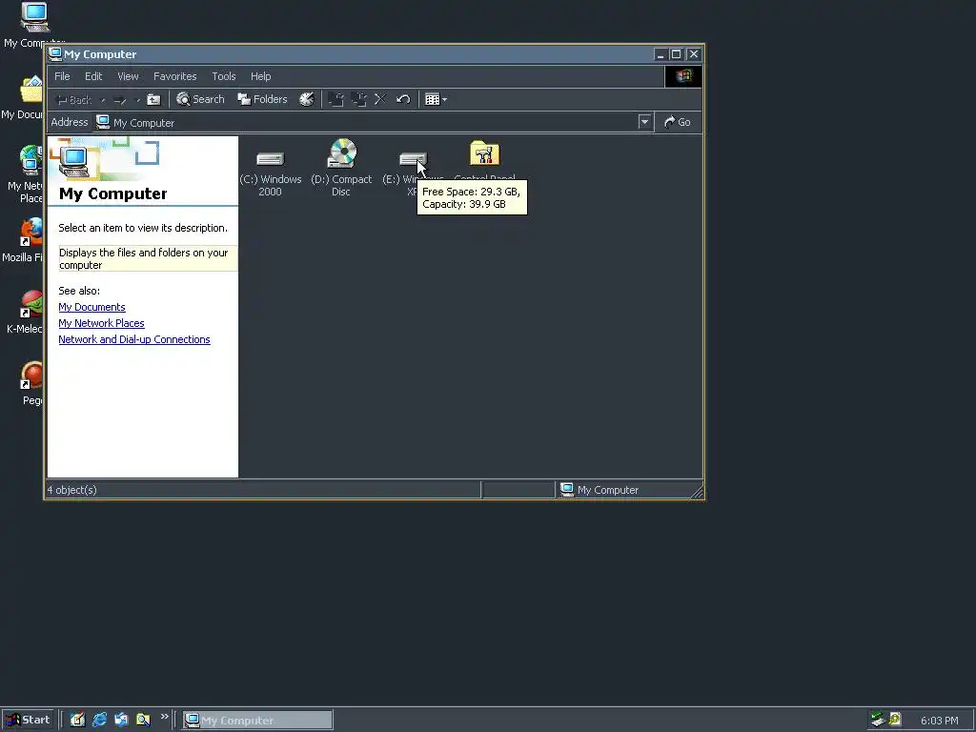Click the Delete X toolbar icon
The image size is (976, 732).
coord(380,99)
